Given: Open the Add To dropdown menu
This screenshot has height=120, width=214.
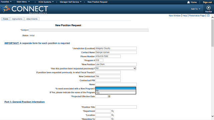Looking at the screenshot, I should coord(196,9).
